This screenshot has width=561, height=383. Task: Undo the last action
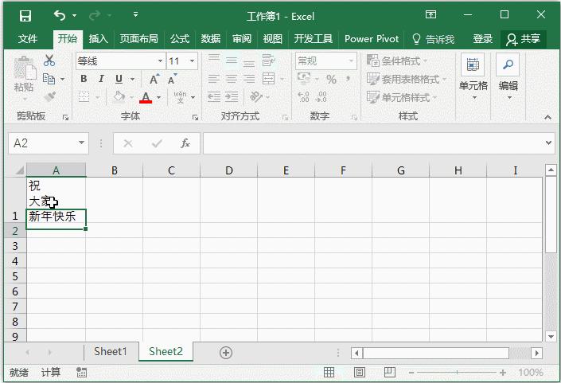[60, 15]
